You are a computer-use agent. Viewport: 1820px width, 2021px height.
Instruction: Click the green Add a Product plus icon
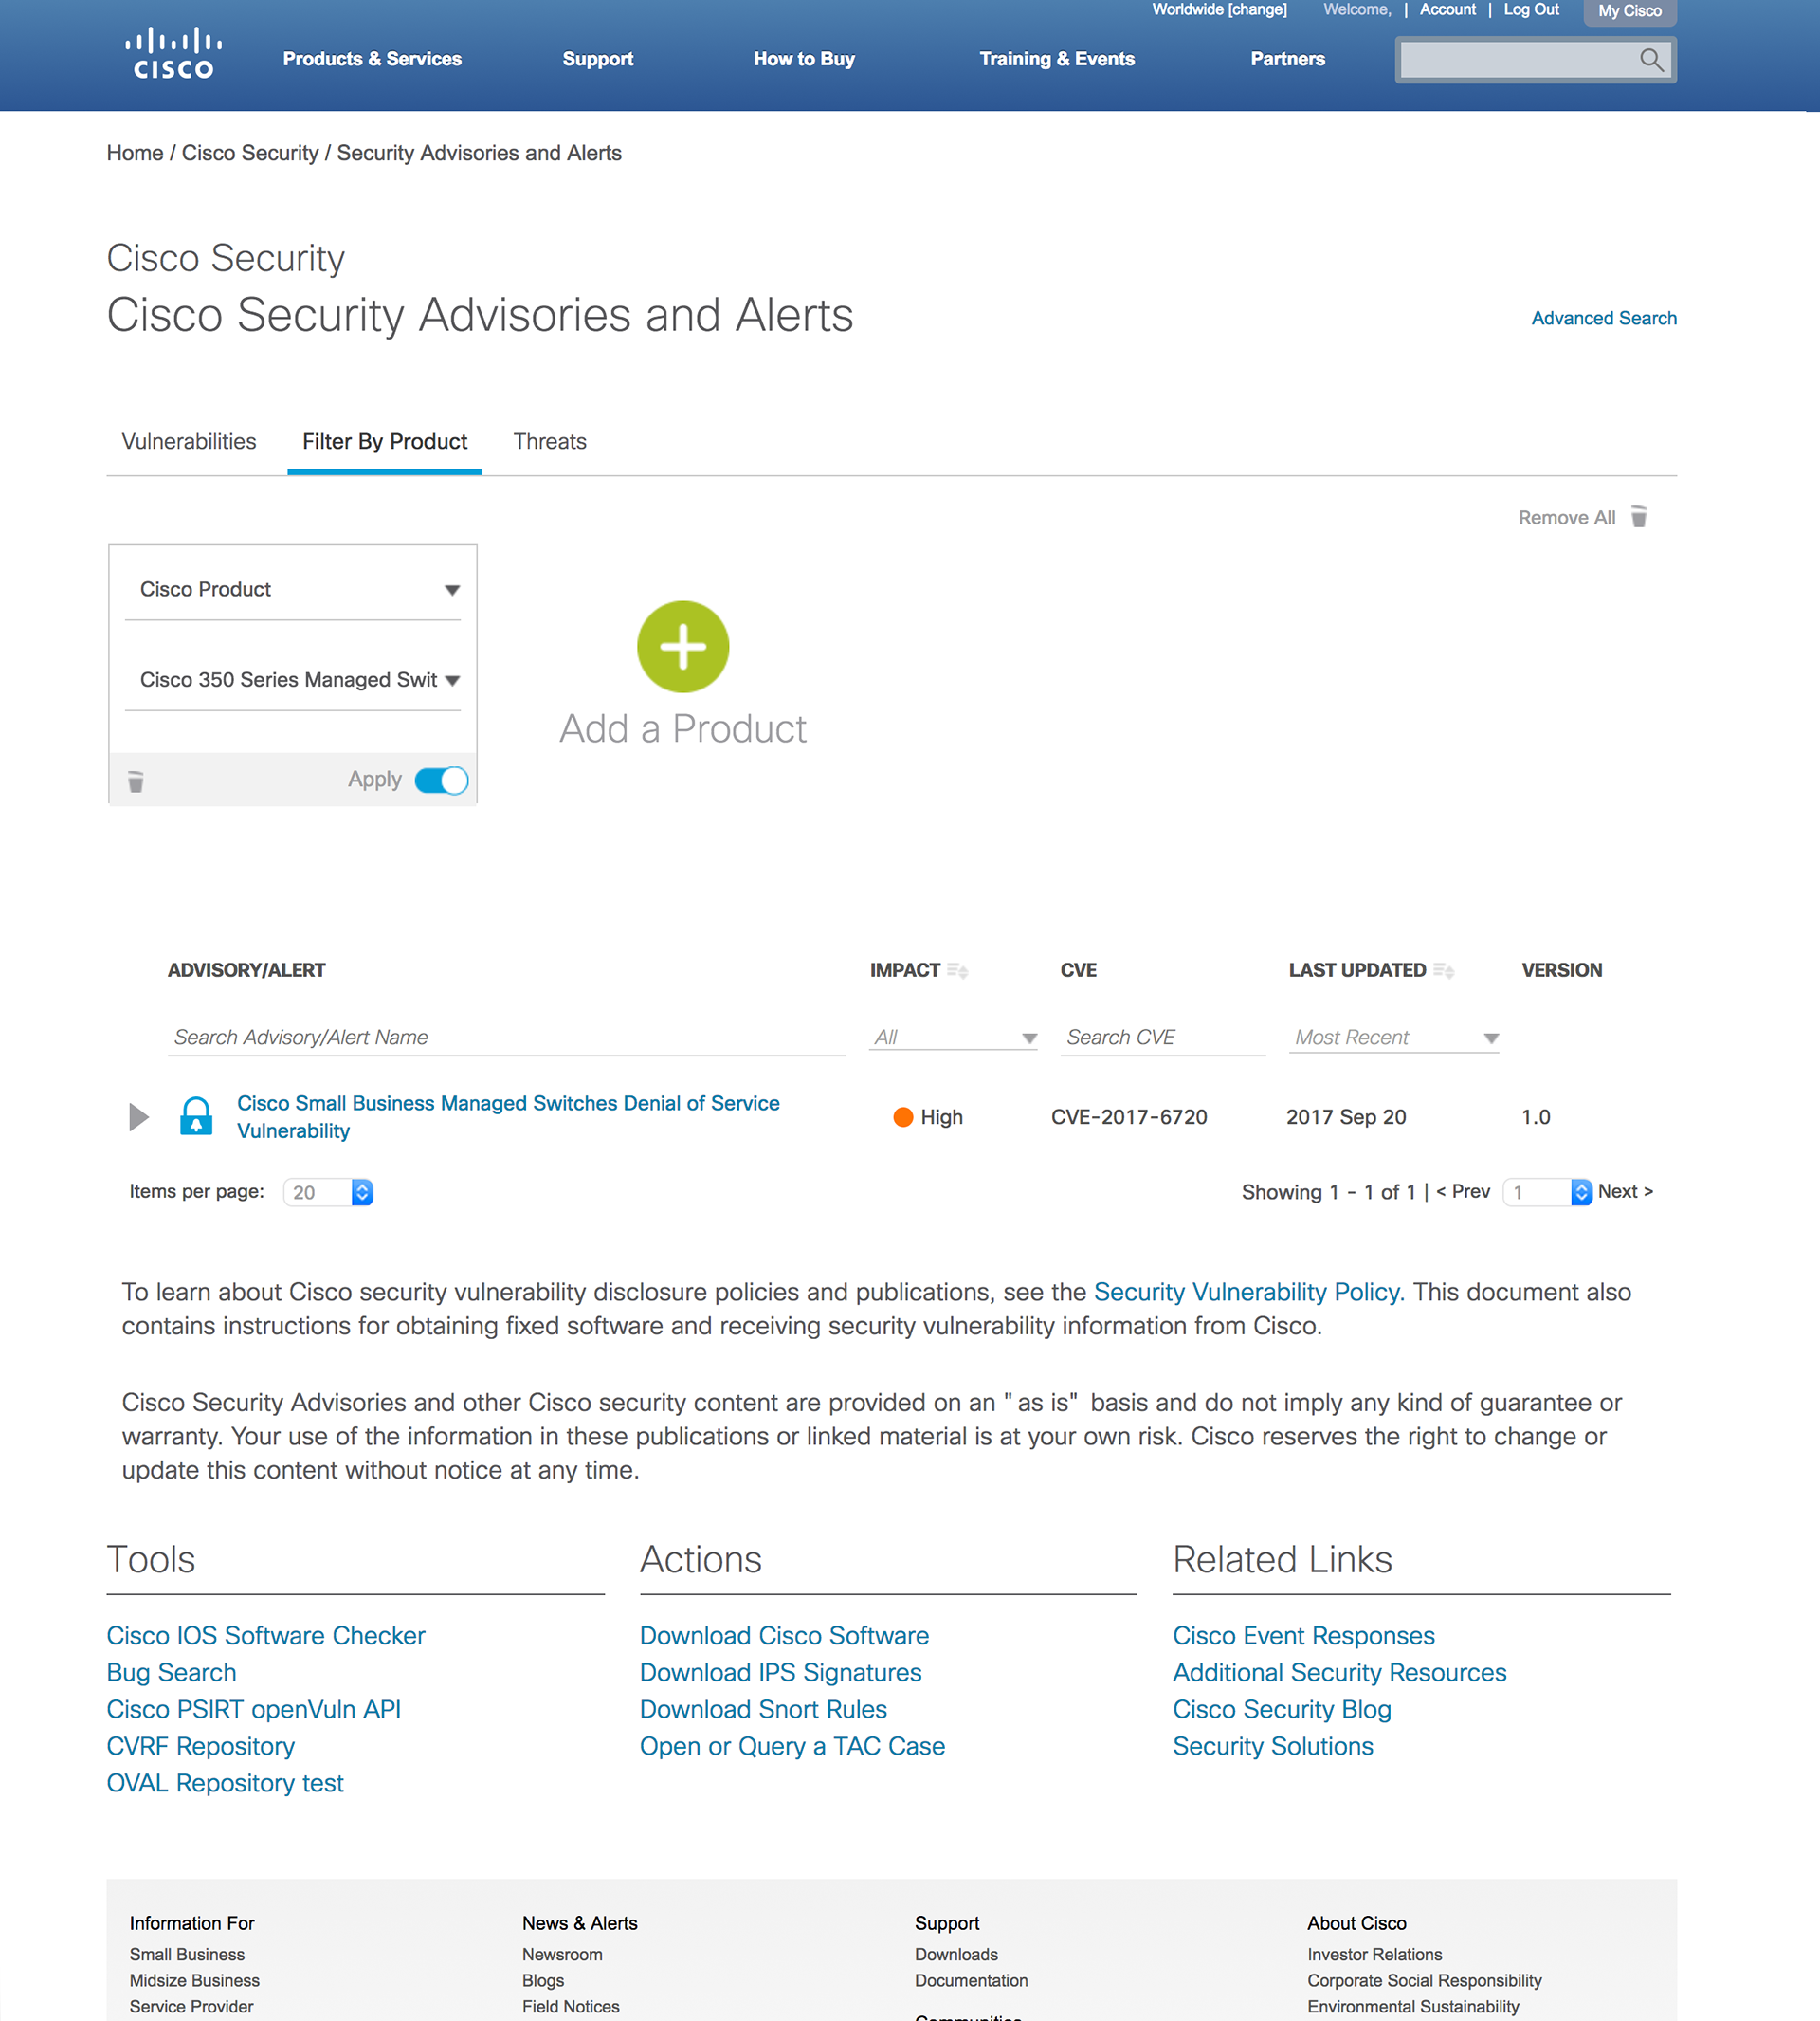click(x=683, y=646)
